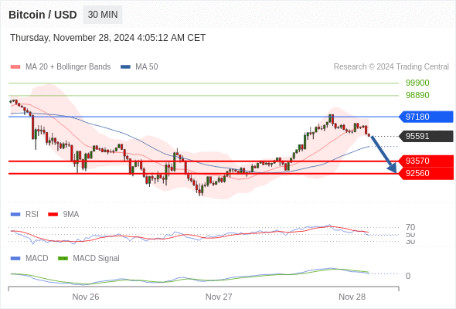Viewport: 456px width, 309px height.
Task: Click the 92560 red support tag
Action: [x=426, y=174]
